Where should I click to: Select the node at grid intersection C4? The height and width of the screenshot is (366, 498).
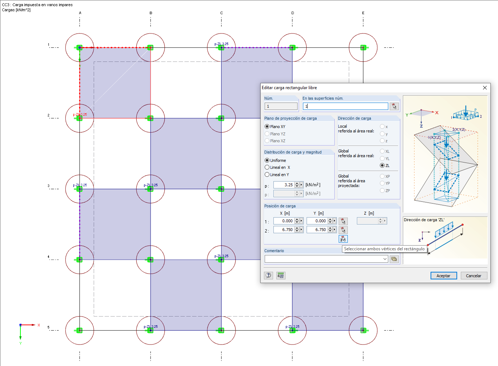pos(221,260)
